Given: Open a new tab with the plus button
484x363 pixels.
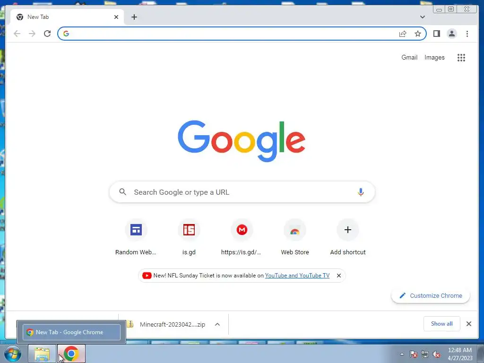Looking at the screenshot, I should click(134, 17).
